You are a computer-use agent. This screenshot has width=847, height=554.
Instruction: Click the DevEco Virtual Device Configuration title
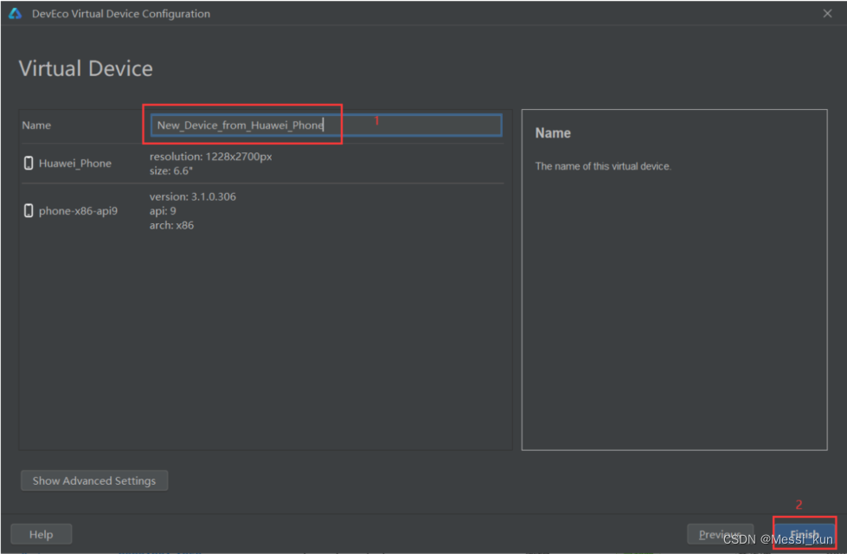tap(121, 14)
